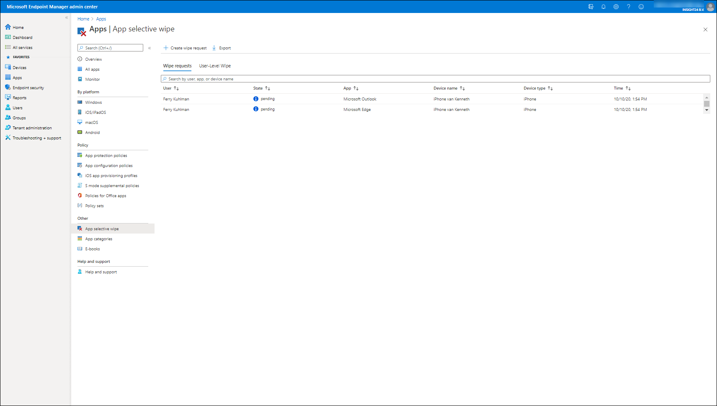Open the settings gear in top bar
Screen dimensions: 717x406
coord(616,7)
